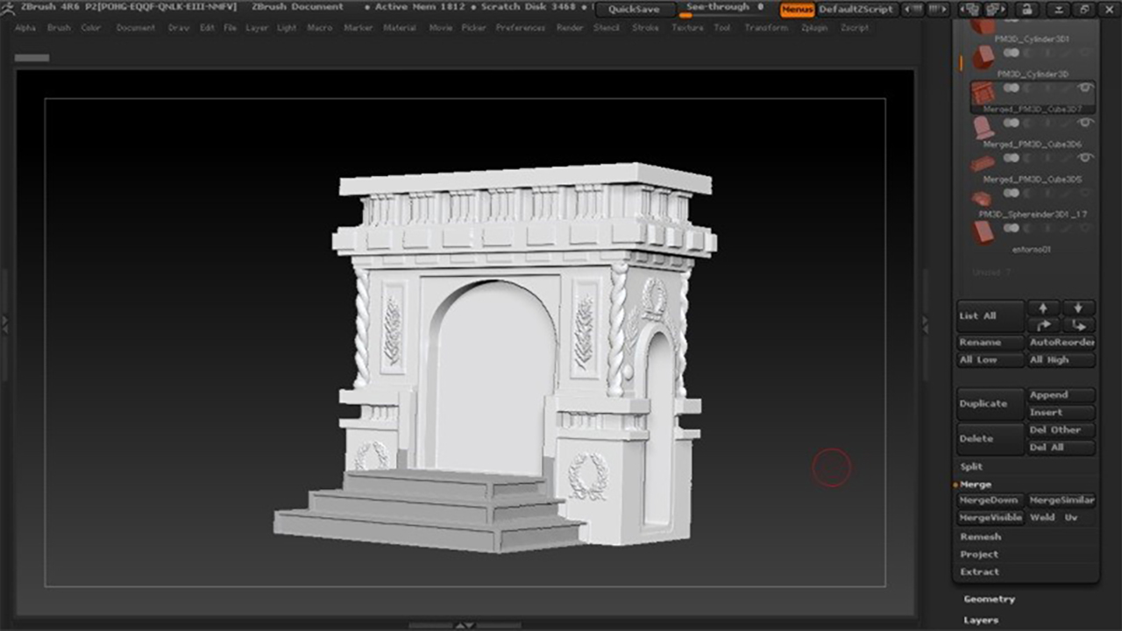This screenshot has height=631, width=1122.
Task: Open the Stroke menu
Action: (645, 28)
